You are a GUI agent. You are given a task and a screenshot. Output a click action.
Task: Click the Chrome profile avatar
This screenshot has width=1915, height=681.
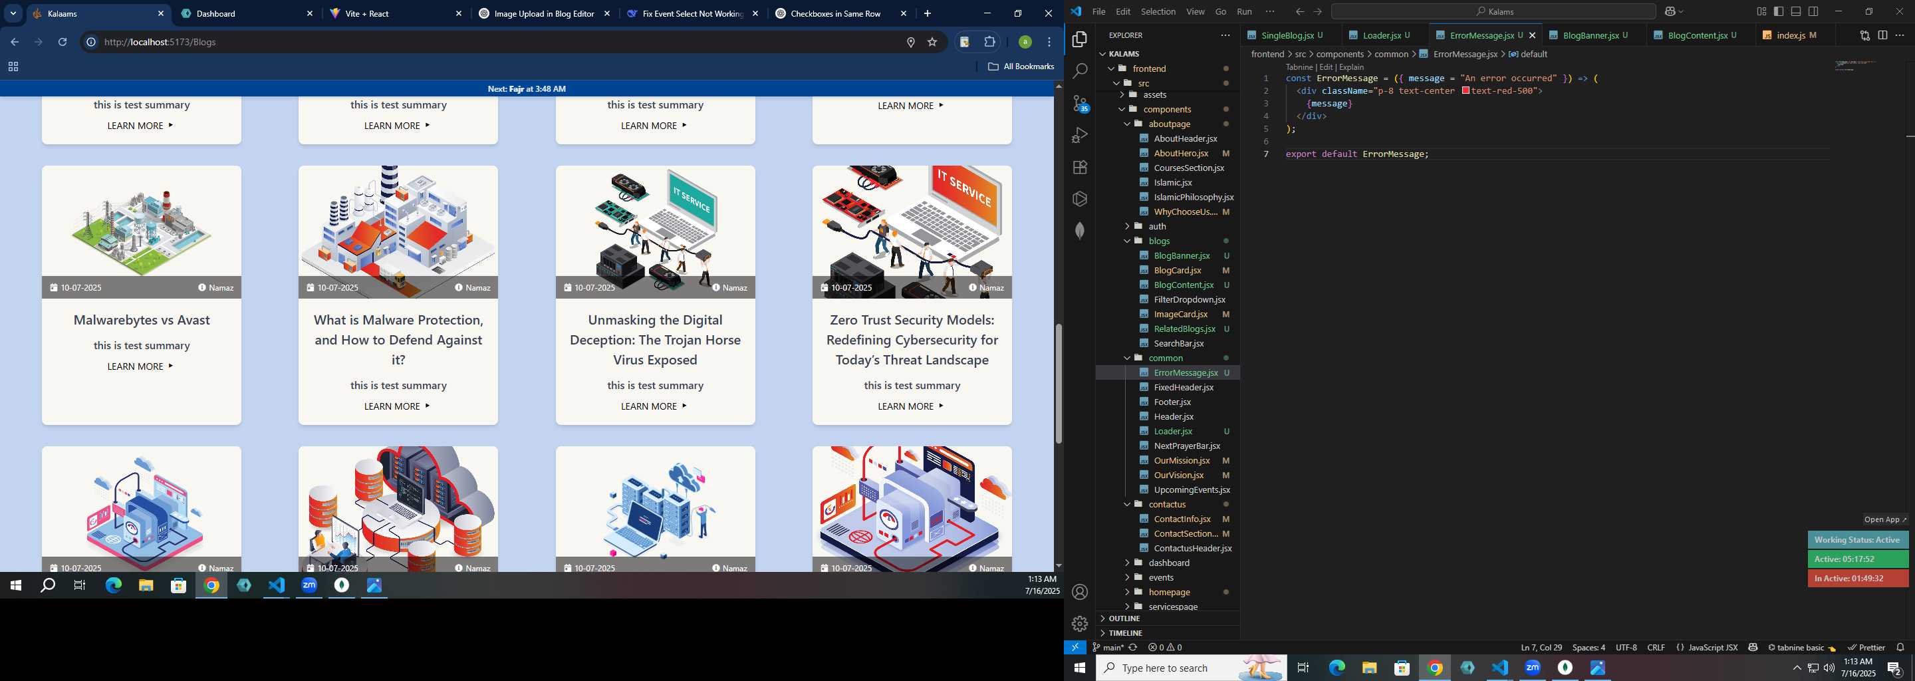[1025, 43]
